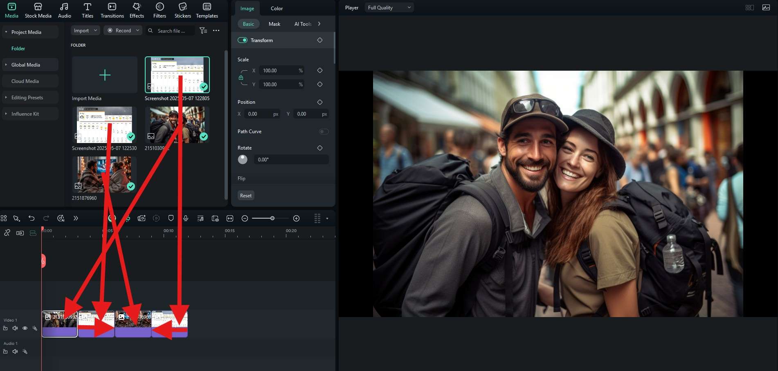Take a snapshot with the player image icon
This screenshot has height=371, width=778.
coord(766,7)
